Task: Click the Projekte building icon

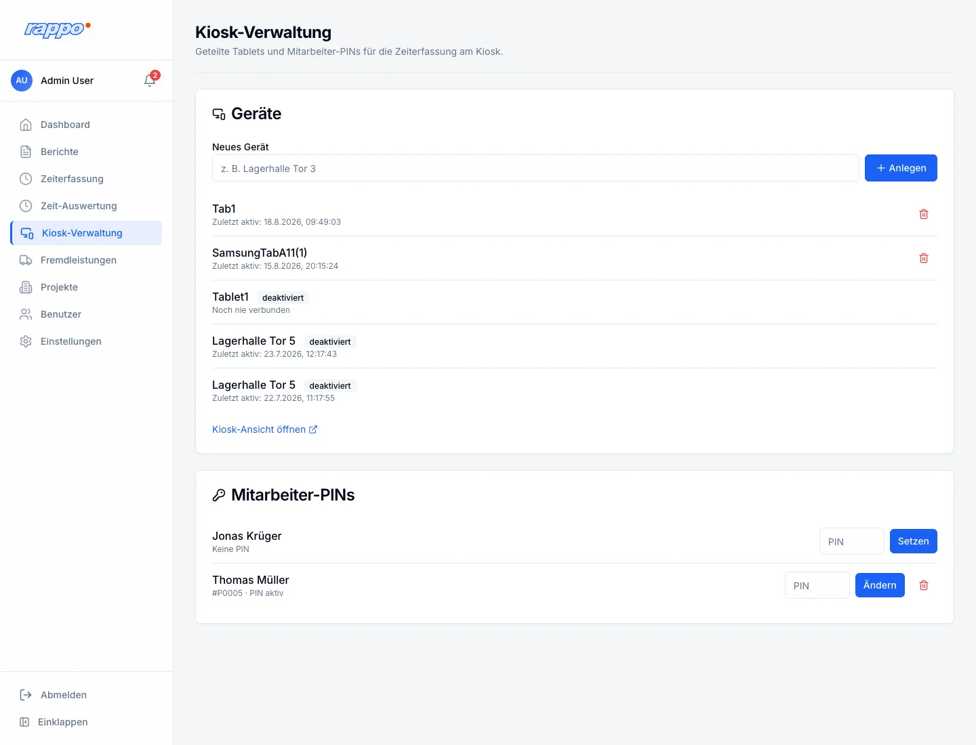Action: (26, 287)
